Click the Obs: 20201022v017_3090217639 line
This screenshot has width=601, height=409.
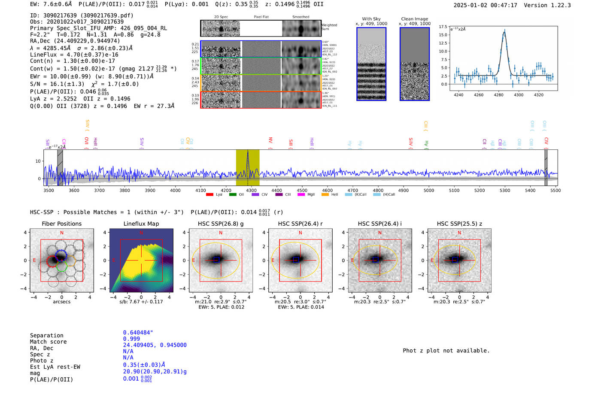pyautogui.click(x=77, y=21)
